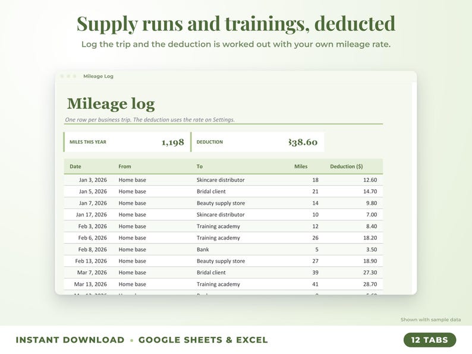Select the deduction amount 8.40
Image resolution: width=472 pixels, height=354 pixels.
[x=372, y=226]
